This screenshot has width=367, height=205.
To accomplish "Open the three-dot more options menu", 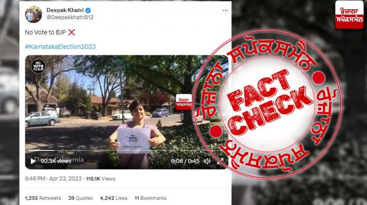I will [225, 11].
